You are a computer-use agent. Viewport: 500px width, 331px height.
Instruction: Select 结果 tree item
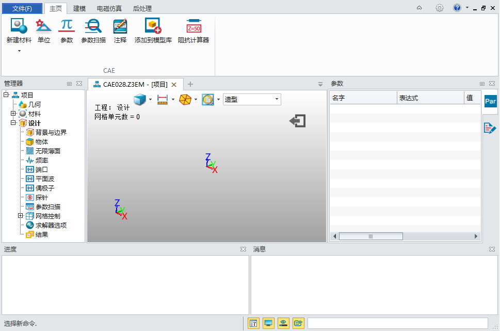pos(42,234)
